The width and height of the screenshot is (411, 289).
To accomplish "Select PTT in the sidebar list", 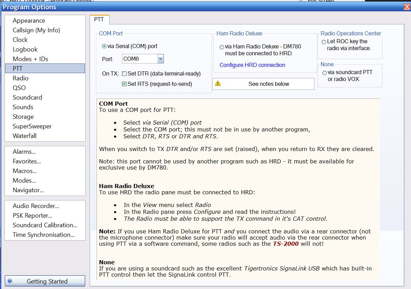I will click(45, 68).
